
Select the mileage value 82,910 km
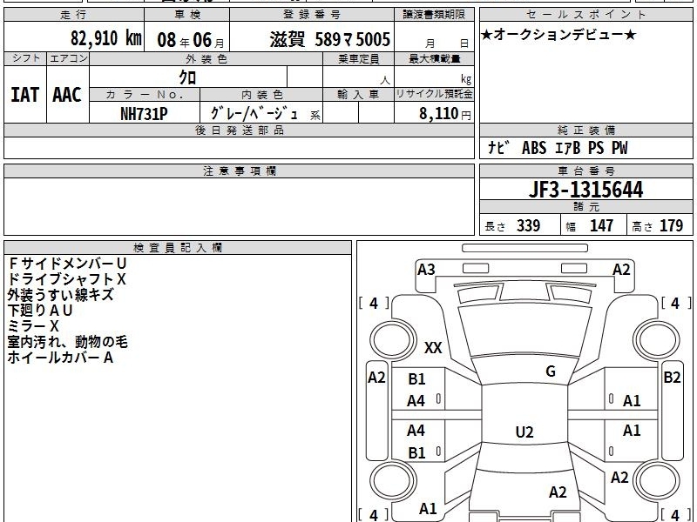click(x=105, y=38)
